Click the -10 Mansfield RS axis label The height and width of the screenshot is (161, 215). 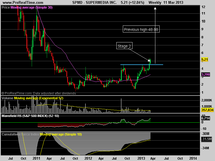coord(204,129)
